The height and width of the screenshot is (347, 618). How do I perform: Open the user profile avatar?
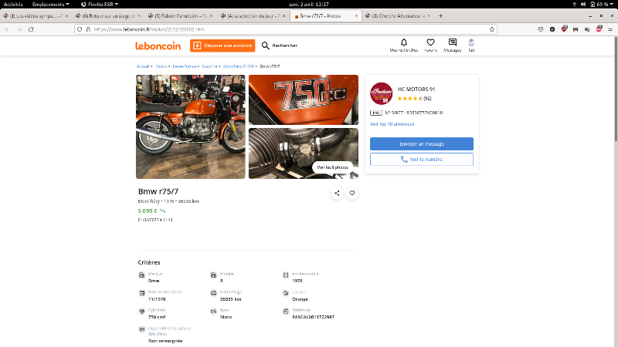point(471,42)
